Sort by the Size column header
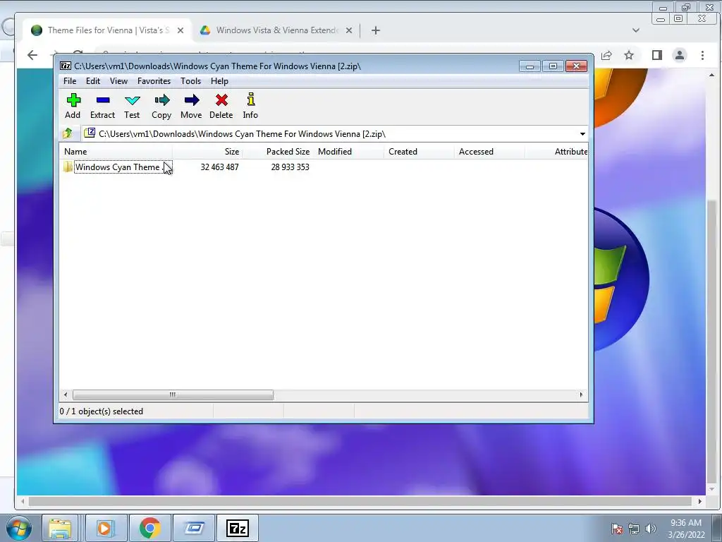The width and height of the screenshot is (722, 542). pos(208,152)
